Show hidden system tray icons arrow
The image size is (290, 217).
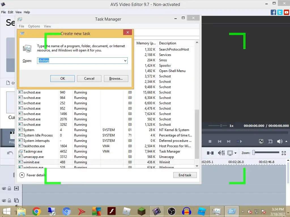(243, 212)
